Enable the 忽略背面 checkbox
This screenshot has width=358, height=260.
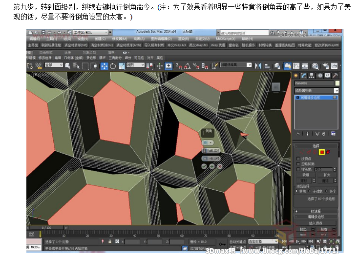298,164
